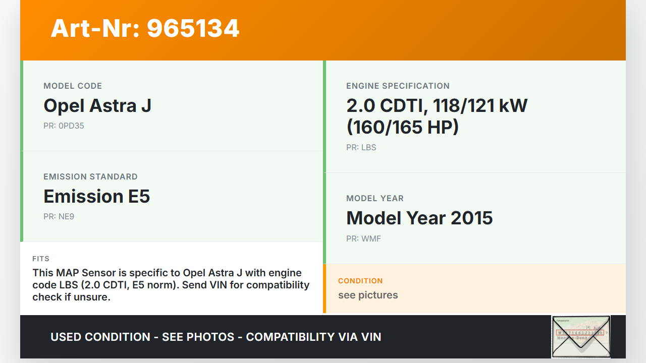Click the EMISSION STANDARD label

coord(90,177)
